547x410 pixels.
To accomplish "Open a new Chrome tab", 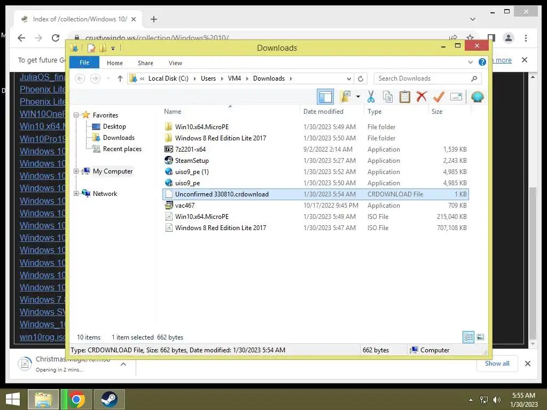I will (153, 19).
